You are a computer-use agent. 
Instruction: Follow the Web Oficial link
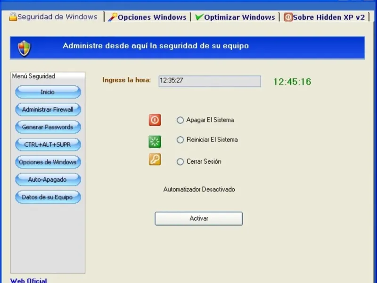pyautogui.click(x=29, y=281)
